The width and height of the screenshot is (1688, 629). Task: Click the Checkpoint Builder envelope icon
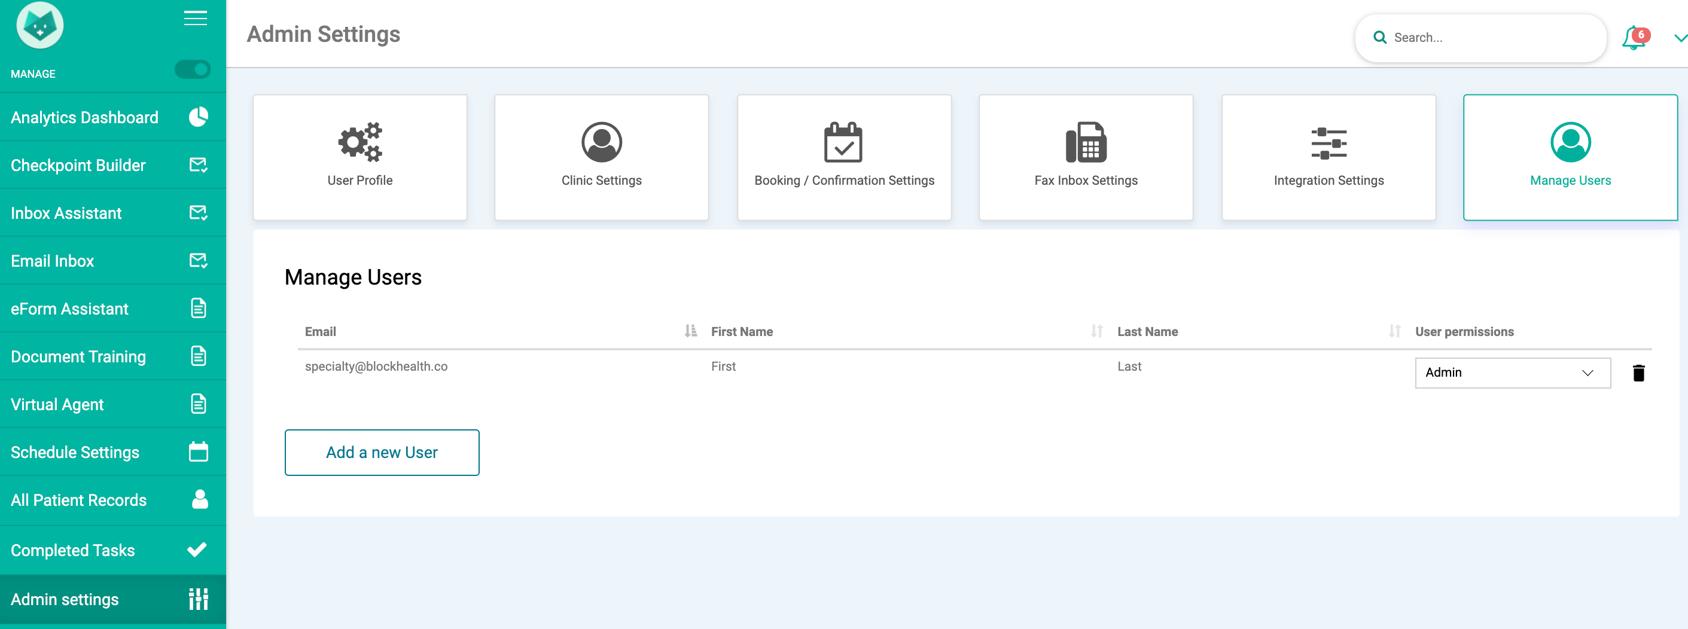point(199,164)
